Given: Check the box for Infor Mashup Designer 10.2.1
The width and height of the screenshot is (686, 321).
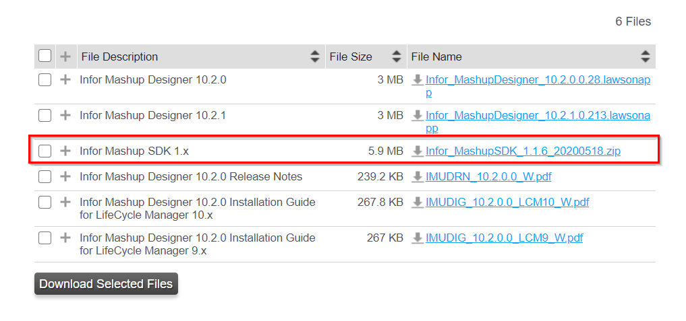Looking at the screenshot, I should click(x=45, y=115).
